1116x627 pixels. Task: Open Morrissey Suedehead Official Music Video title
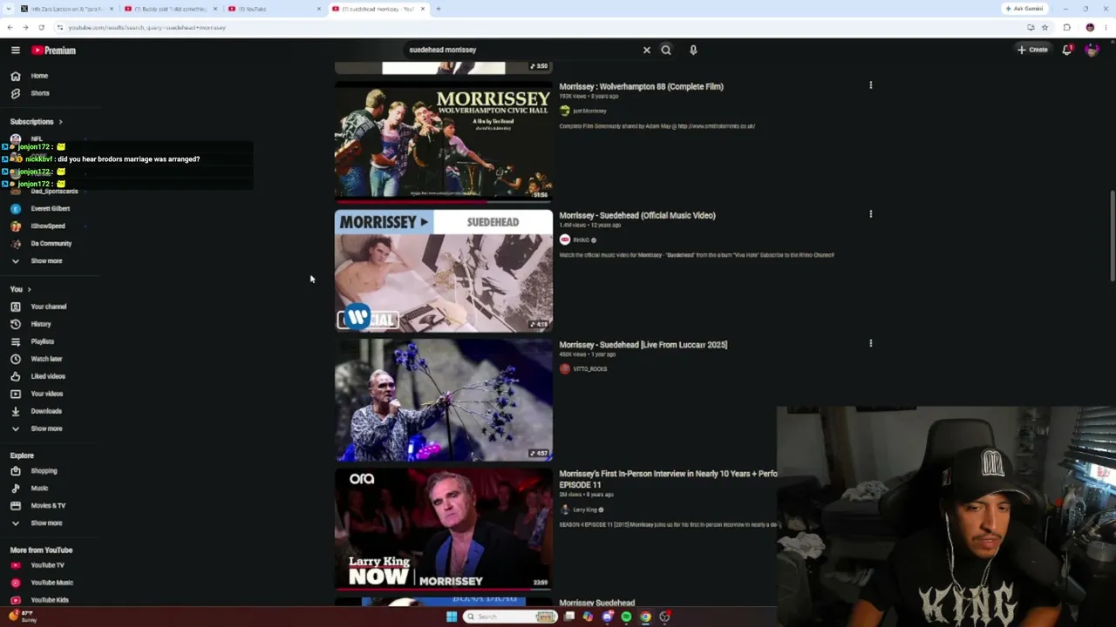tap(637, 215)
